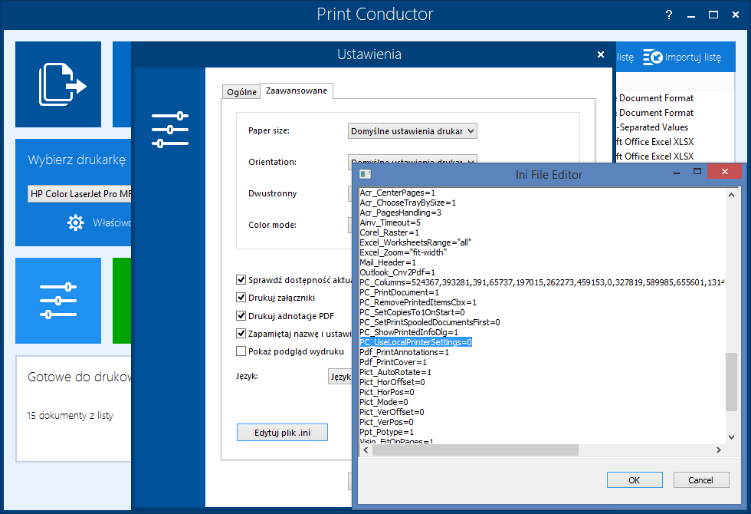Click scroll left arrow in ini editor
Screen dimensions: 751x514
[366, 450]
